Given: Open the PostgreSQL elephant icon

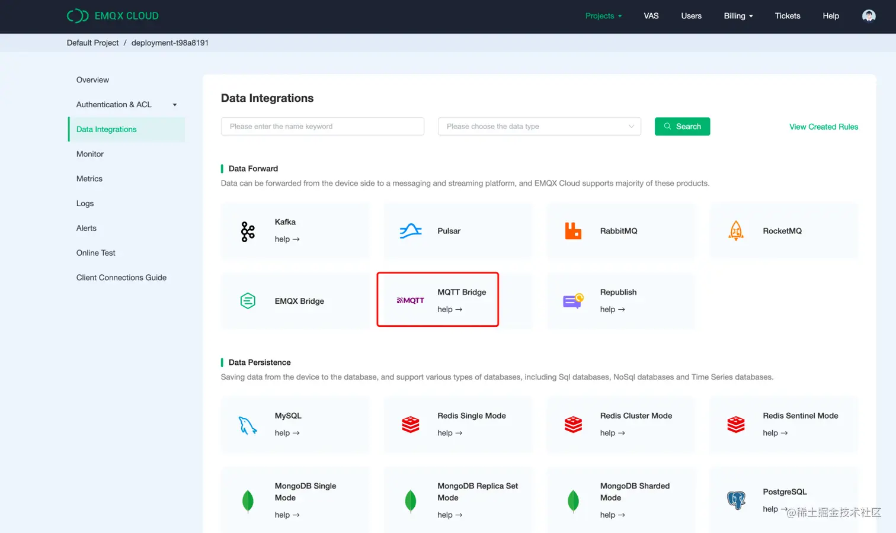Looking at the screenshot, I should pos(736,500).
